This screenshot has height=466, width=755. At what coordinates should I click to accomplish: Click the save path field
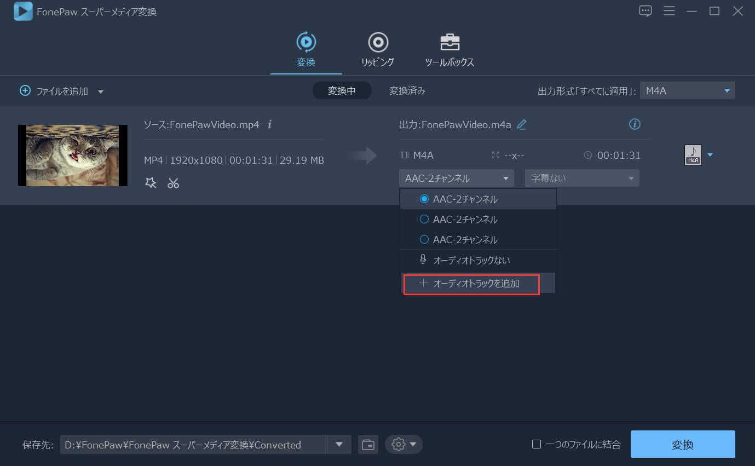click(x=193, y=445)
